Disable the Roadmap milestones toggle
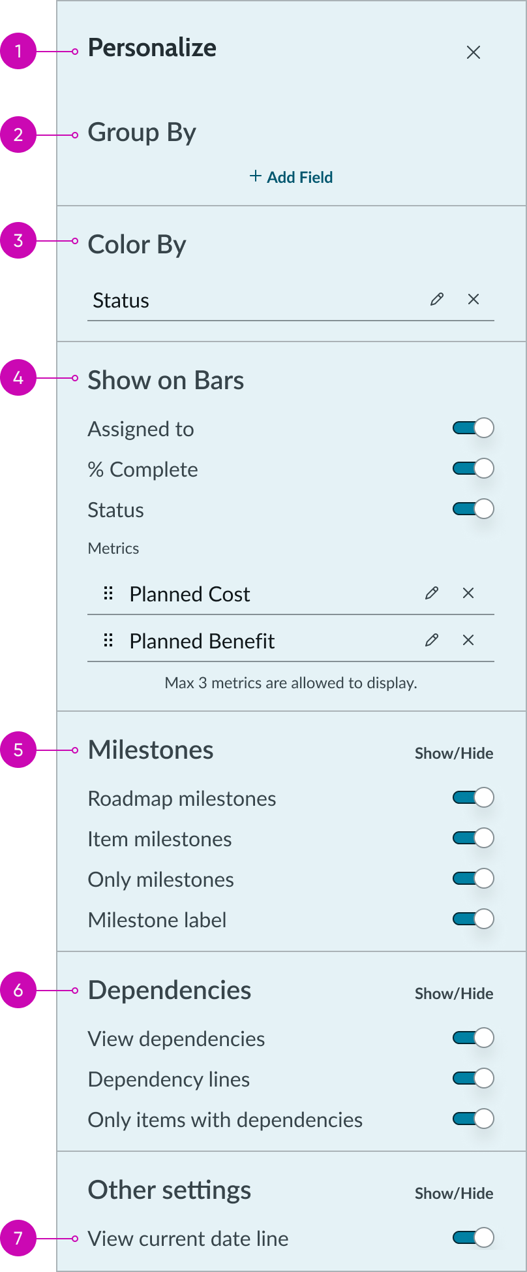The image size is (527, 1272). (x=472, y=797)
